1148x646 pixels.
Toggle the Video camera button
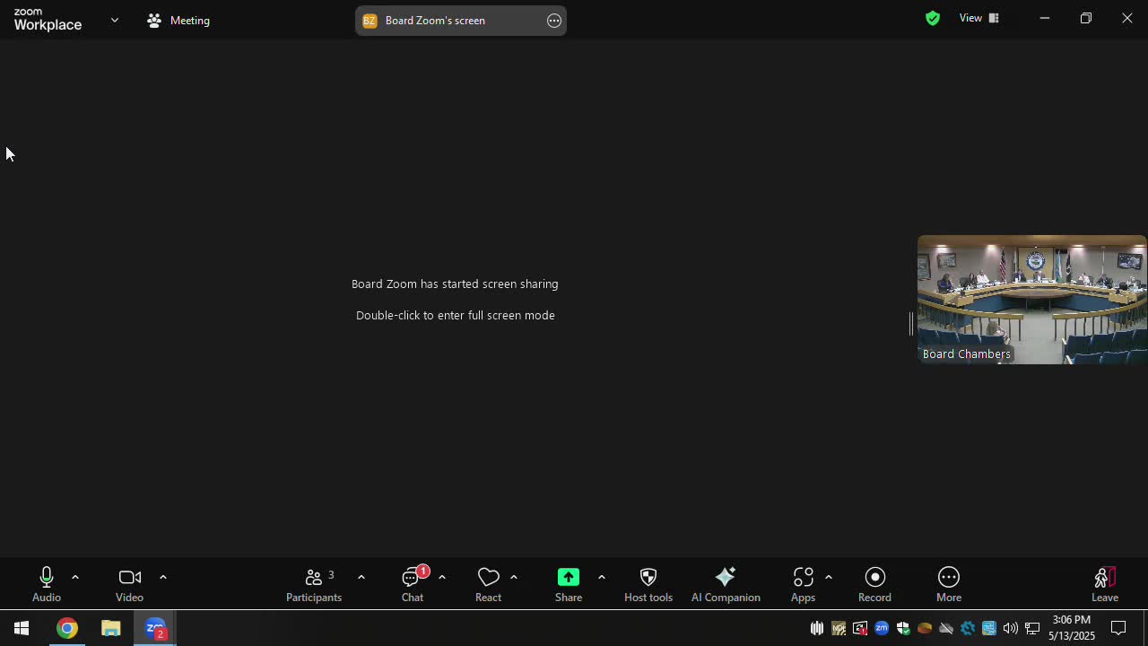129,584
